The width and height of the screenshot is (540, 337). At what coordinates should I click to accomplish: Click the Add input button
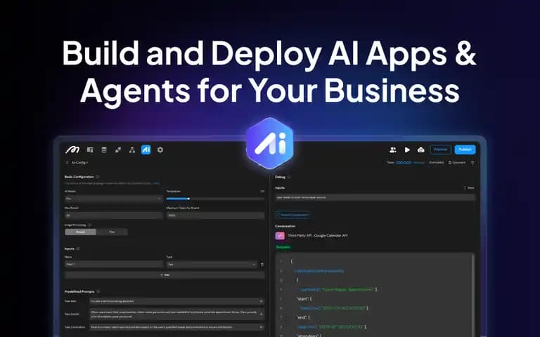click(165, 275)
